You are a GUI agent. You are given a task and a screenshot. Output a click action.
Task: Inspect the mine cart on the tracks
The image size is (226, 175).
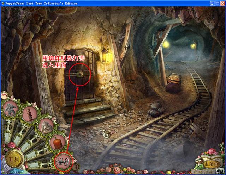(173, 82)
